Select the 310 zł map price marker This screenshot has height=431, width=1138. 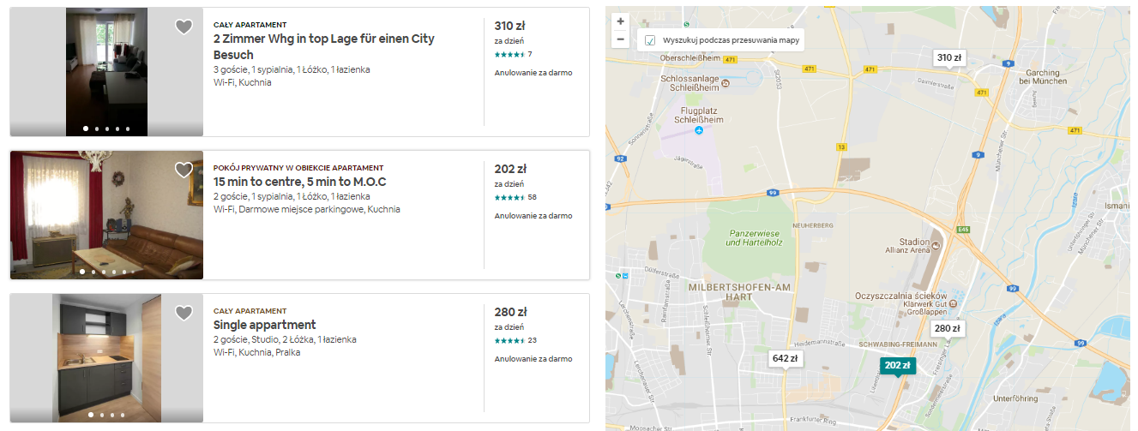(x=949, y=58)
